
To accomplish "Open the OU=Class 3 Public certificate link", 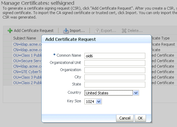I will click(27, 77).
